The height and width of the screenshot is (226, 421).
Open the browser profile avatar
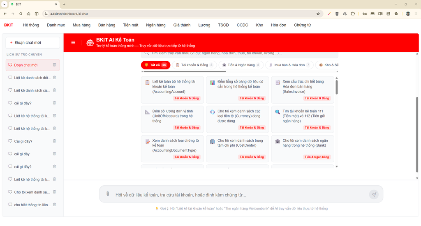point(408,14)
